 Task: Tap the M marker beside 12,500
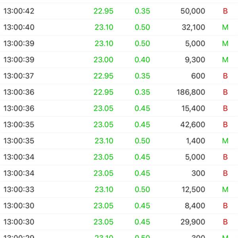point(225,190)
